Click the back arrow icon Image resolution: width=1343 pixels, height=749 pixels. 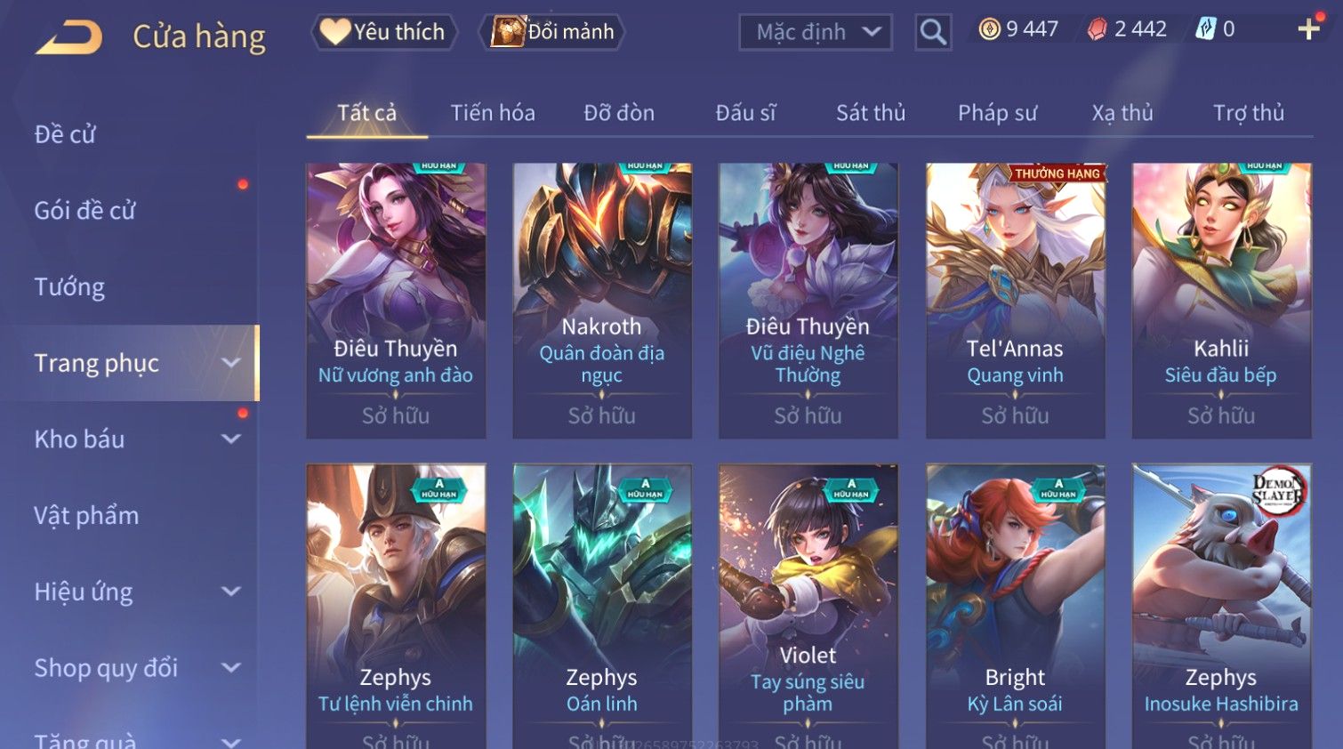pos(69,36)
